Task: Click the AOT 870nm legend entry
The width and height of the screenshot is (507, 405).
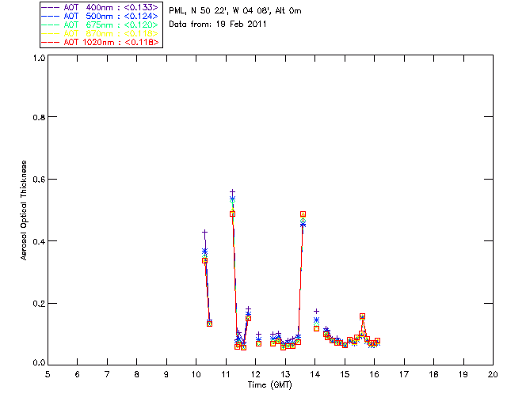Action: [100, 33]
